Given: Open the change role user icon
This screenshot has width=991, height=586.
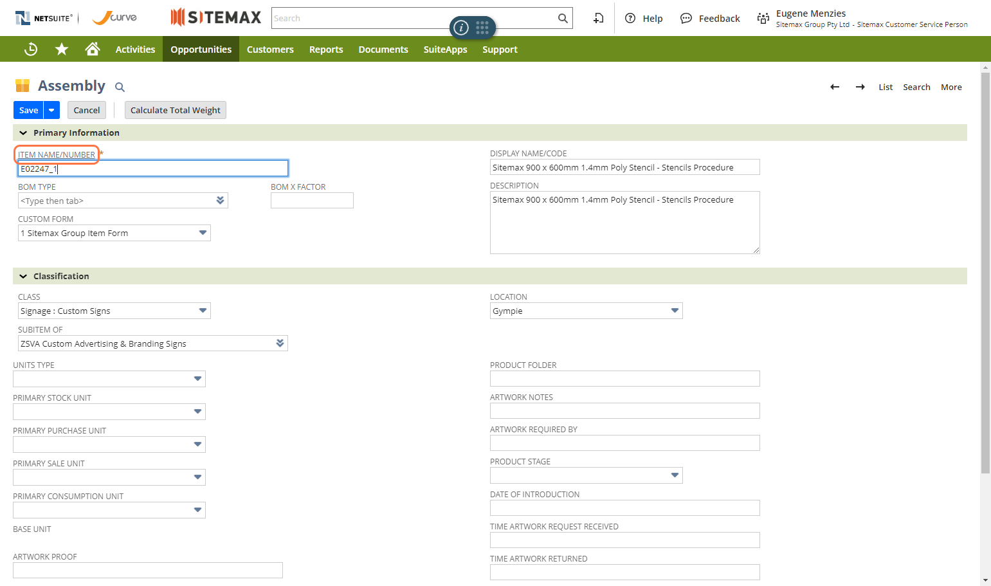Looking at the screenshot, I should (763, 18).
